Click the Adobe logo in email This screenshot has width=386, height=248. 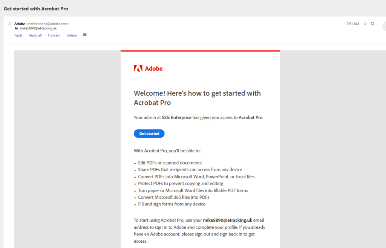pyautogui.click(x=148, y=68)
